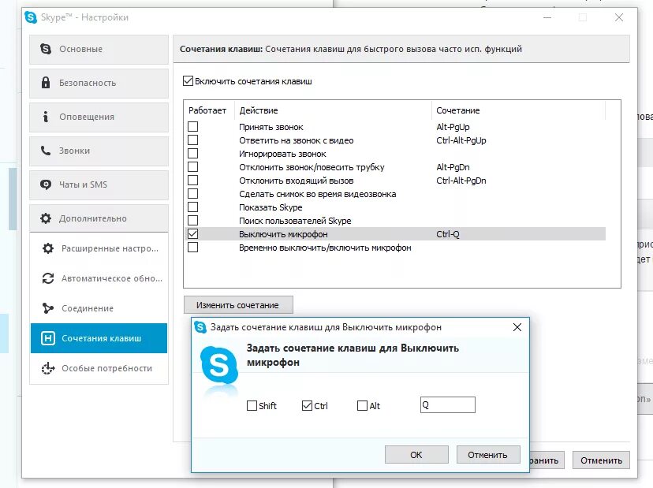653x488 pixels.
Task: Uncheck the Ctrl modifier checkbox
Action: pos(307,405)
